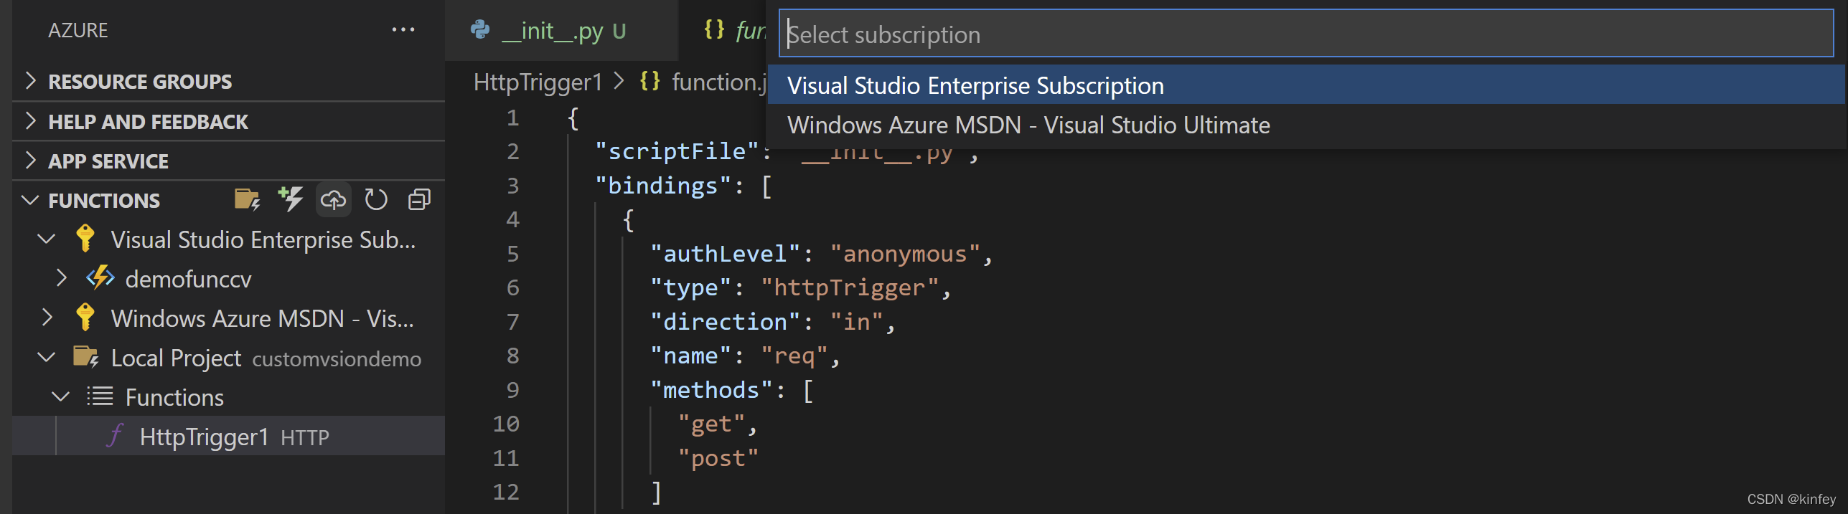This screenshot has height=514, width=1848.
Task: Click Deploy to Function App cloud icon
Action: [333, 200]
